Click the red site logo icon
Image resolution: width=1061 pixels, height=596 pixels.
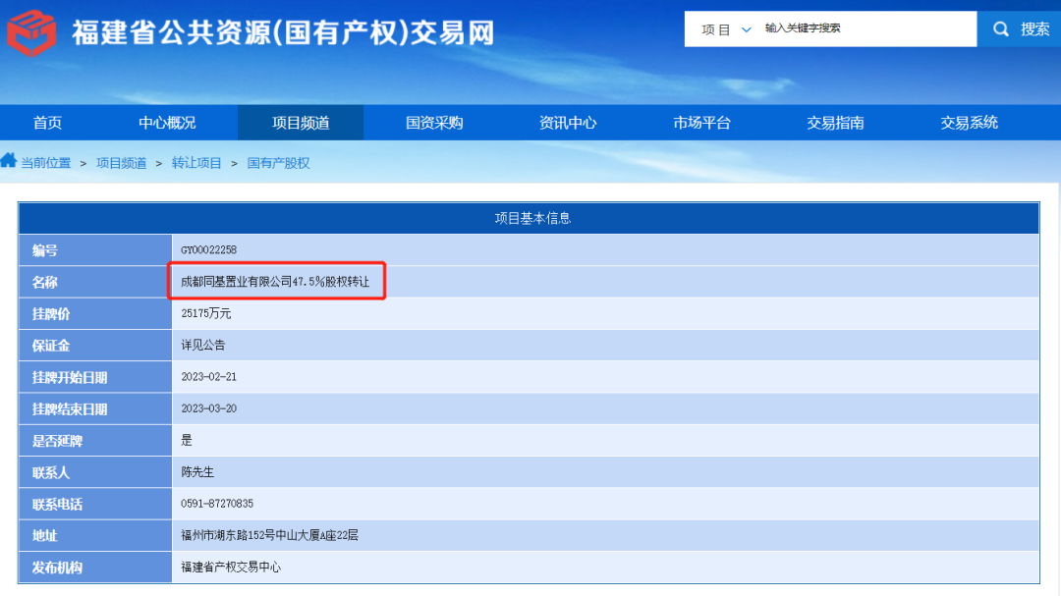click(x=31, y=32)
